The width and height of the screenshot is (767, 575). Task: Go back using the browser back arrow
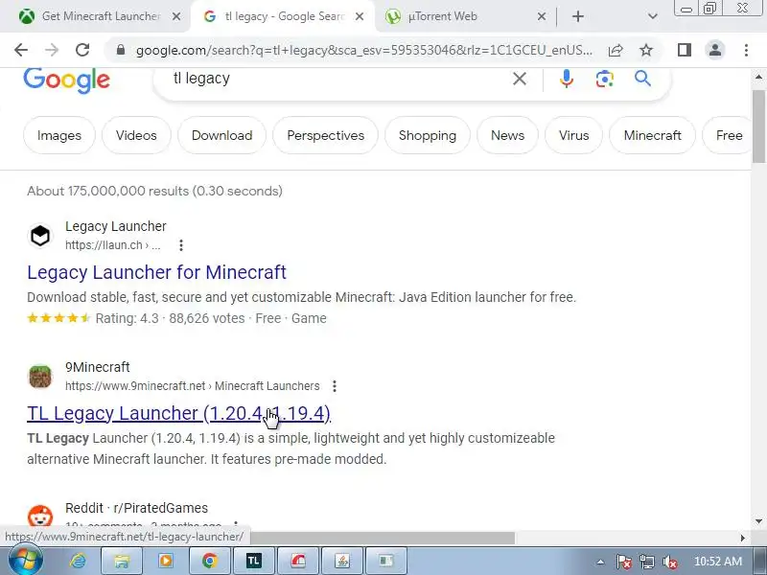click(x=21, y=50)
